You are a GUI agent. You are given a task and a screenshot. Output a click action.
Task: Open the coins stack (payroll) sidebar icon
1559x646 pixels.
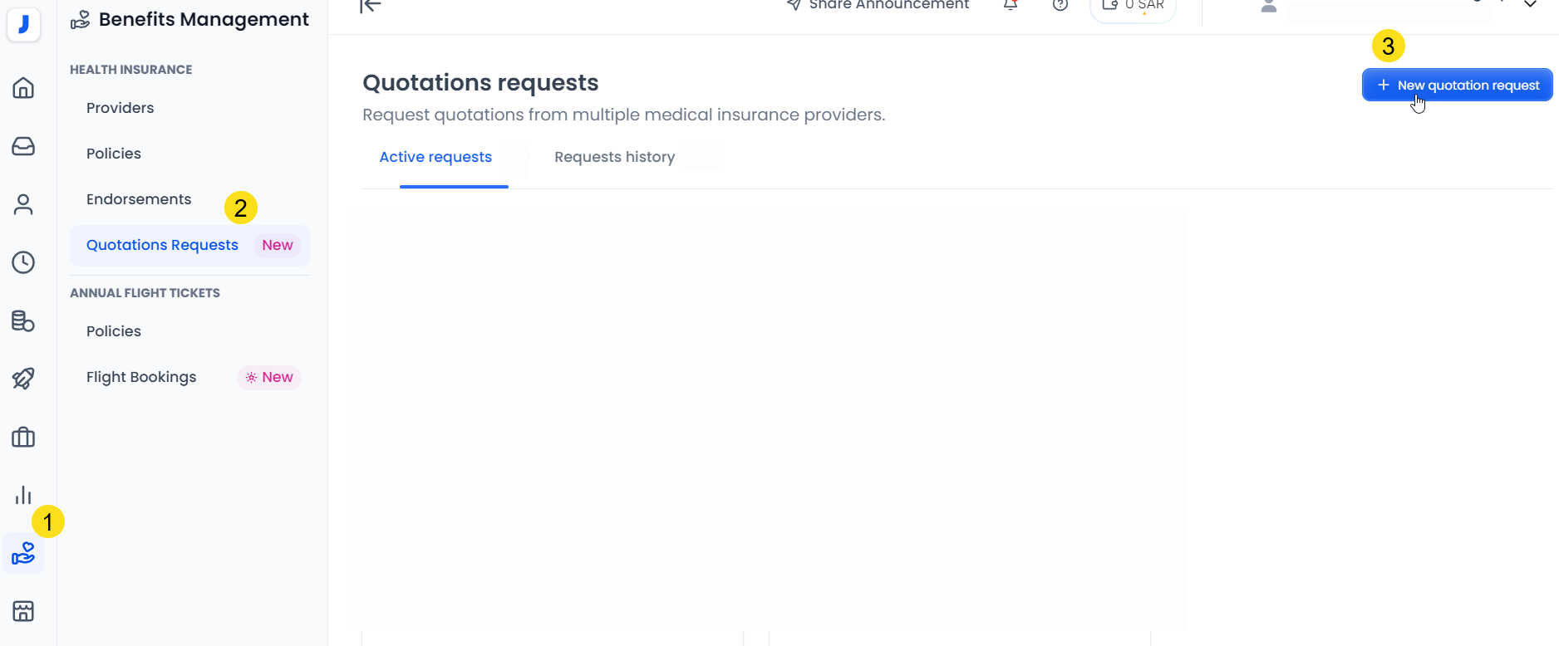click(23, 321)
